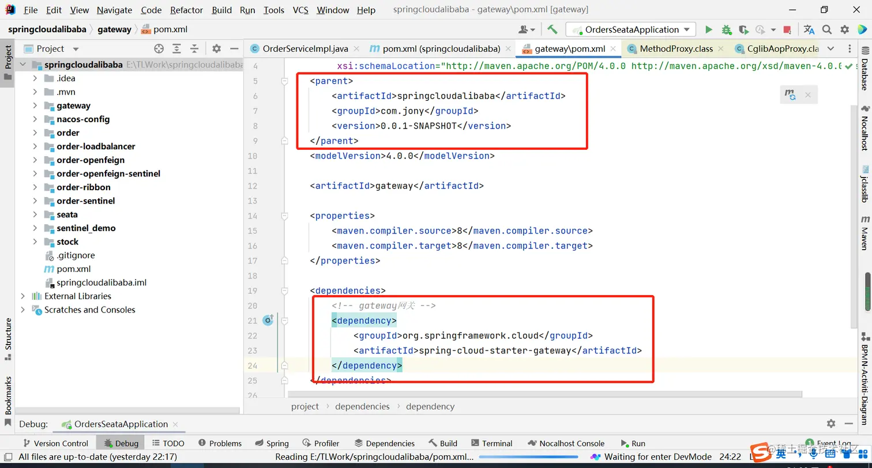Screen dimensions: 872x468
Task: Run OrdersSeataApplication with green play button
Action: [709, 29]
